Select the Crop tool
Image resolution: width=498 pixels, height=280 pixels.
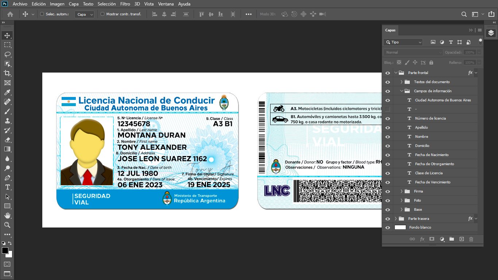tap(7, 73)
